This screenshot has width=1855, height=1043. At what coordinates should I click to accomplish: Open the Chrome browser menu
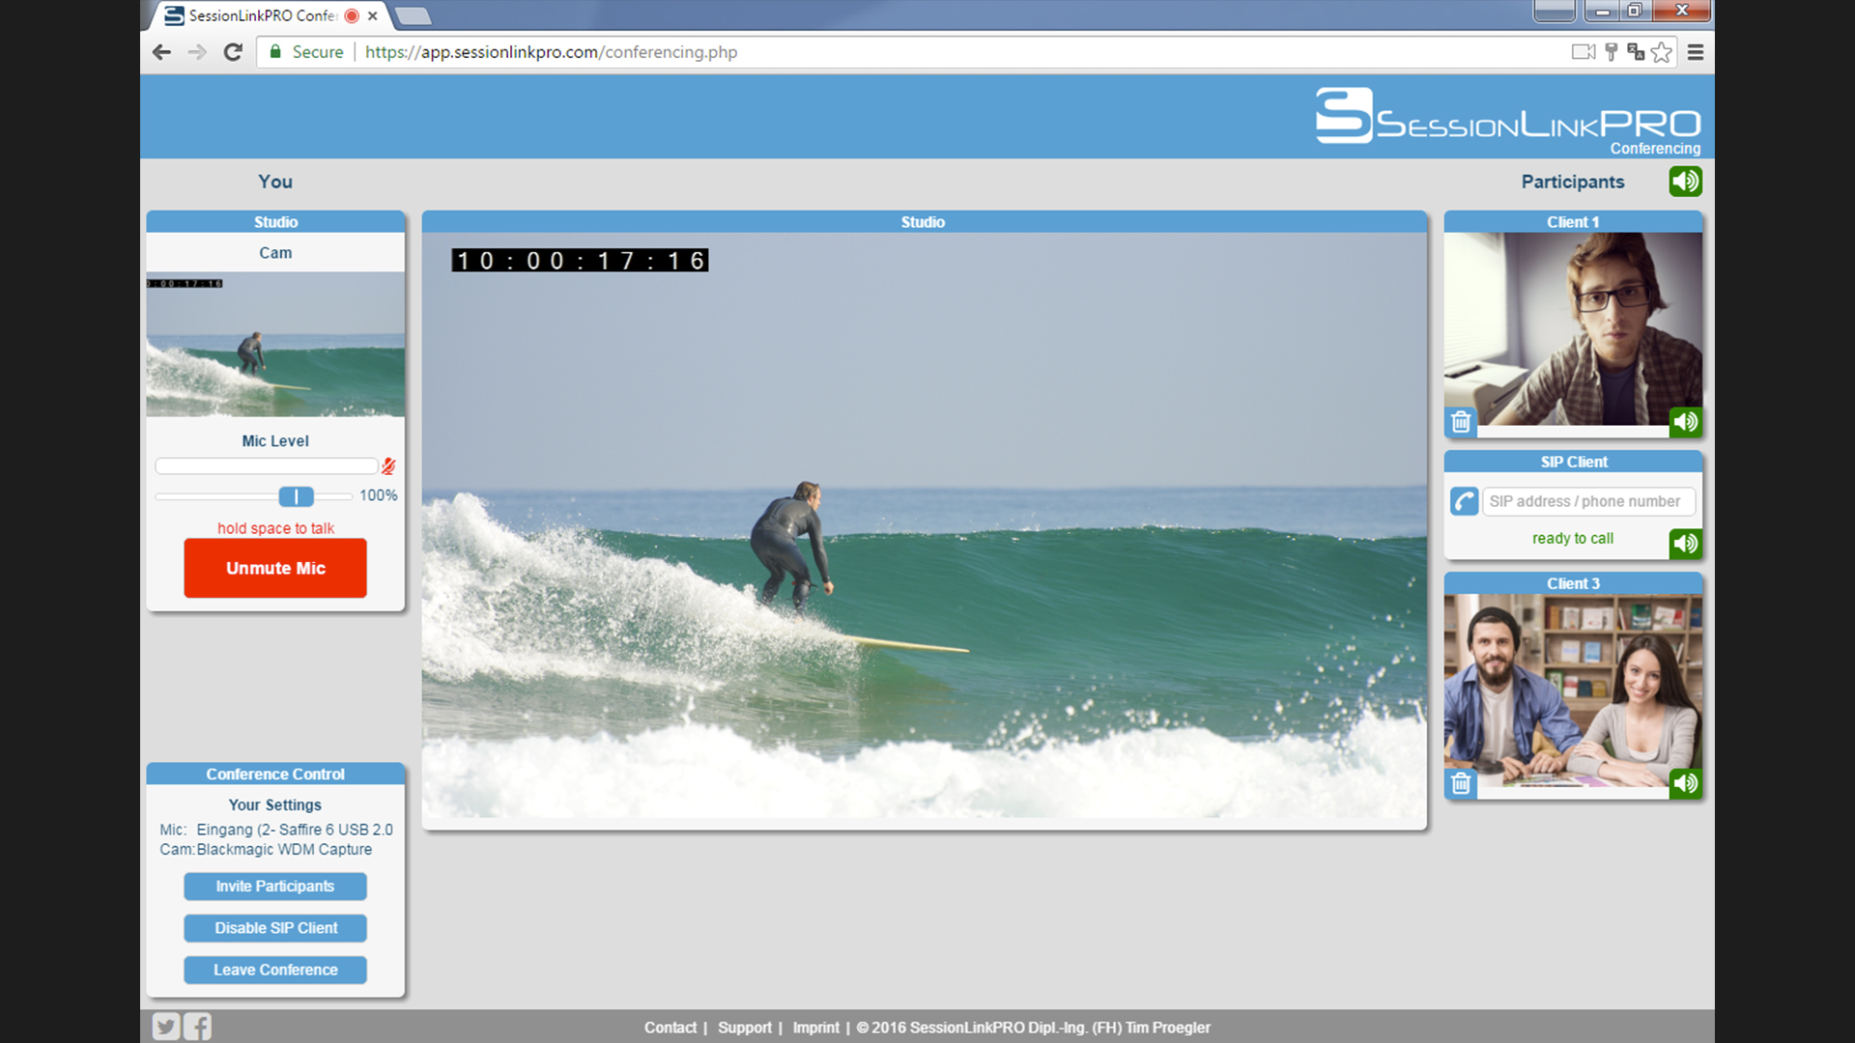(x=1697, y=52)
